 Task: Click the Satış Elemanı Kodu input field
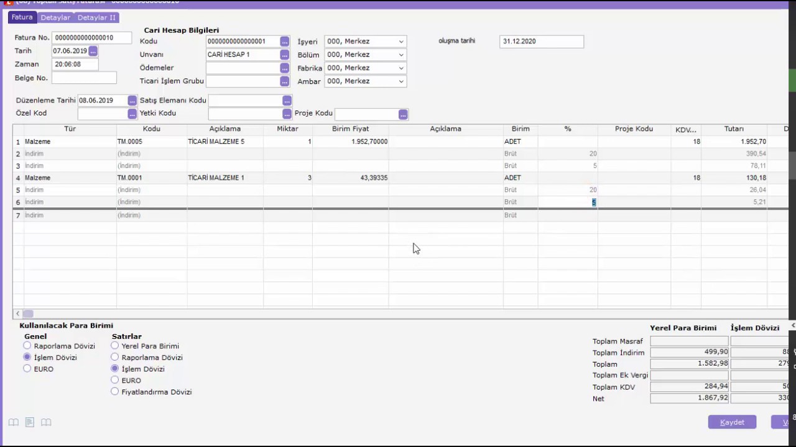coord(245,101)
